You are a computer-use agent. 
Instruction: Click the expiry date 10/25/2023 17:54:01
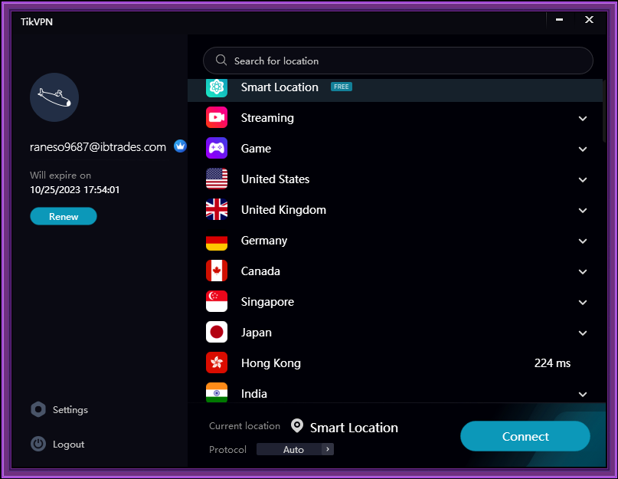click(x=74, y=190)
